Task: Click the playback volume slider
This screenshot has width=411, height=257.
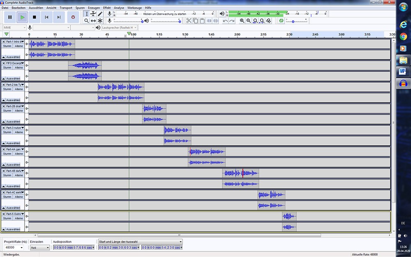Action: [x=166, y=21]
